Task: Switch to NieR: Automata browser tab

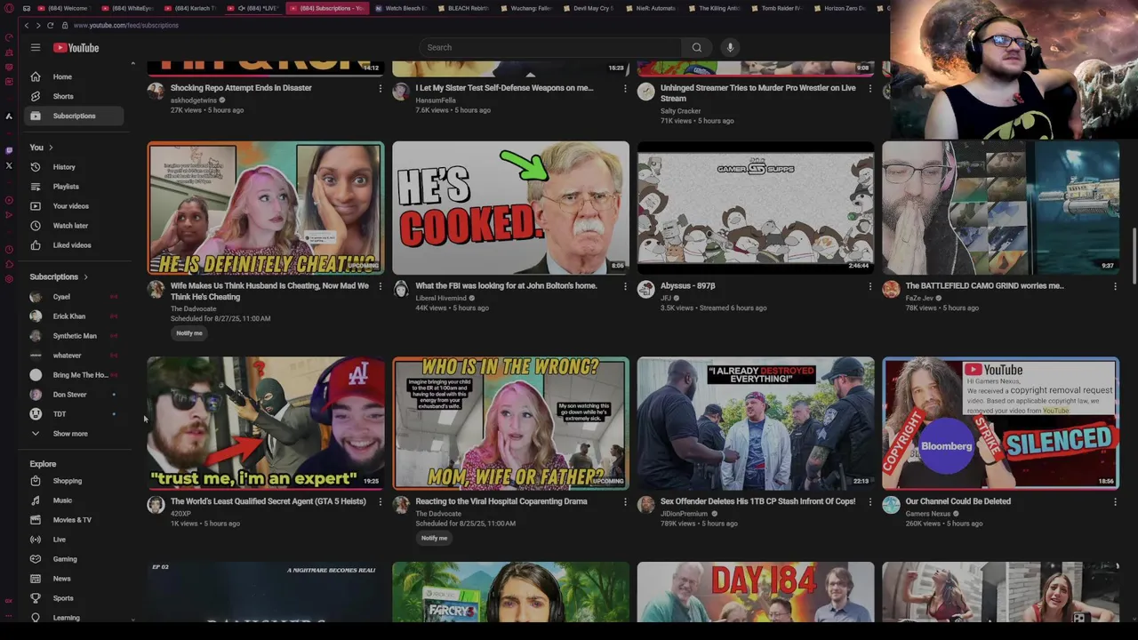Action: tap(651, 8)
